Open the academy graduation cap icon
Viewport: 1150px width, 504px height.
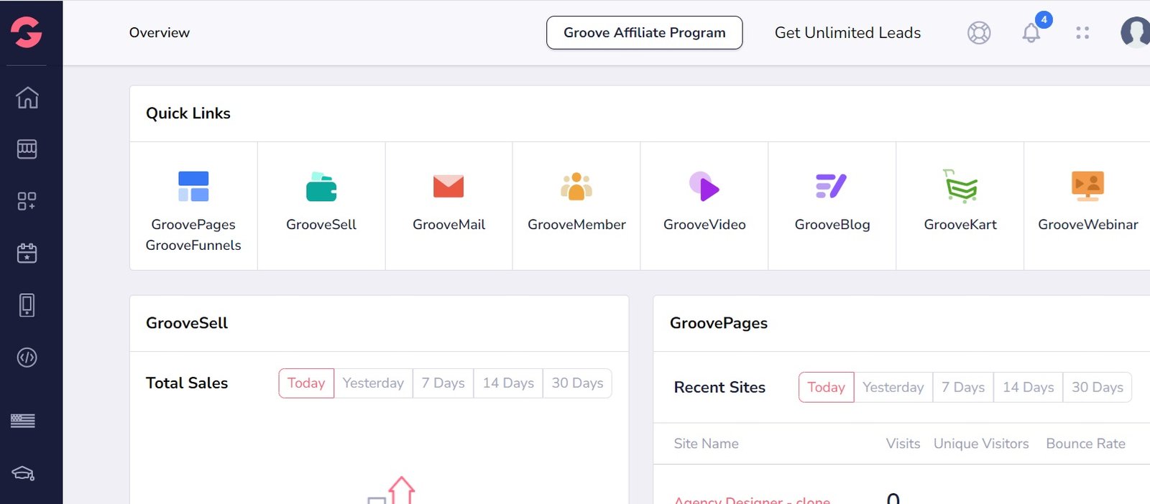point(23,473)
